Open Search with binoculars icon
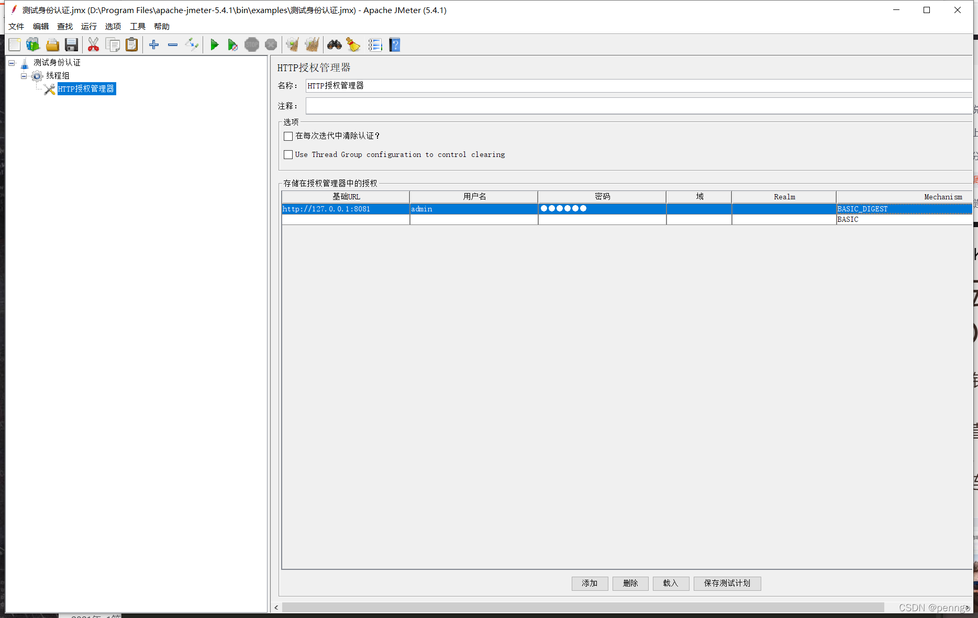 point(335,45)
